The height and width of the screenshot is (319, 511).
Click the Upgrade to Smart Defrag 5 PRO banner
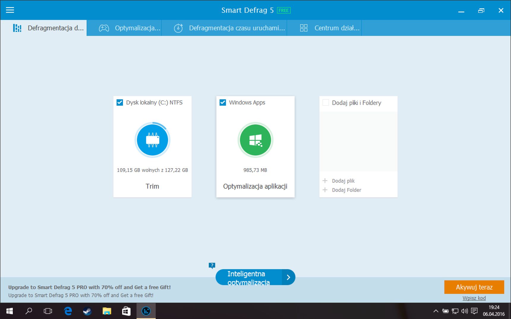(89, 291)
